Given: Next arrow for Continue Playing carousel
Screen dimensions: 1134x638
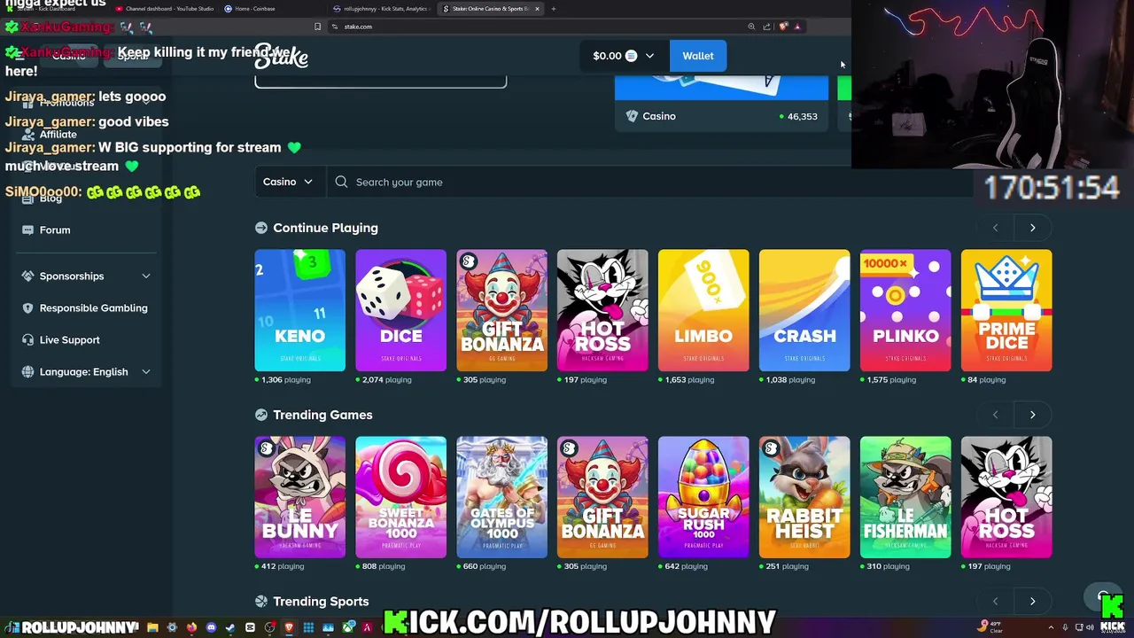Looking at the screenshot, I should 1032,228.
